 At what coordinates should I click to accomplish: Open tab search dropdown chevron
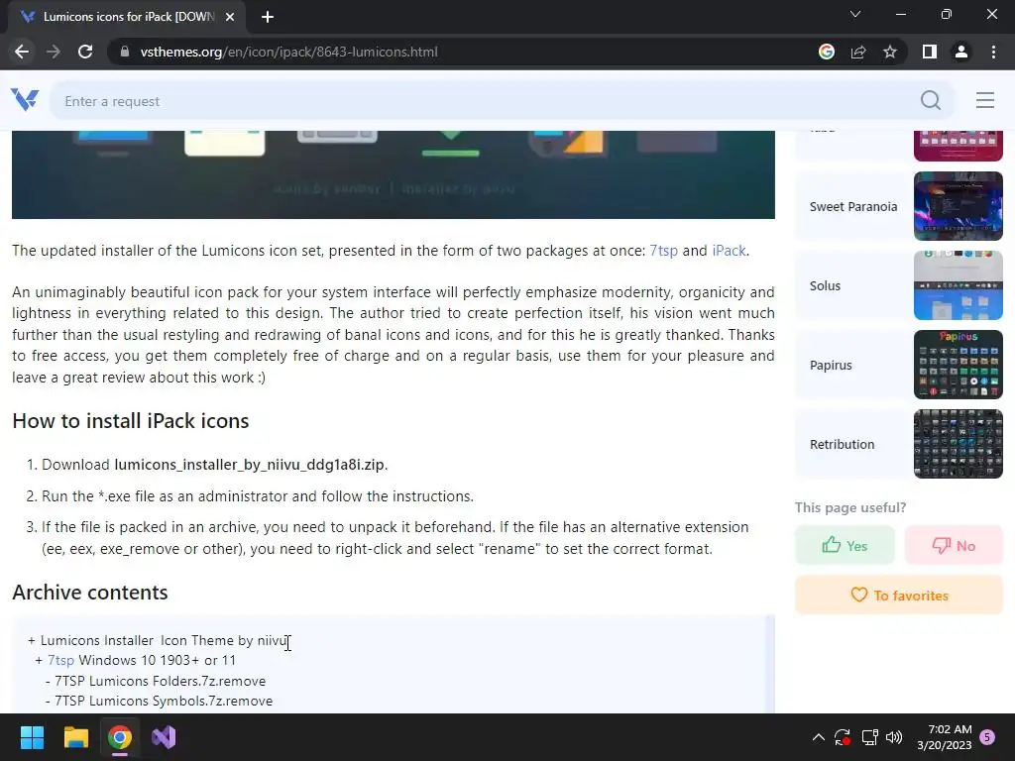[855, 14]
